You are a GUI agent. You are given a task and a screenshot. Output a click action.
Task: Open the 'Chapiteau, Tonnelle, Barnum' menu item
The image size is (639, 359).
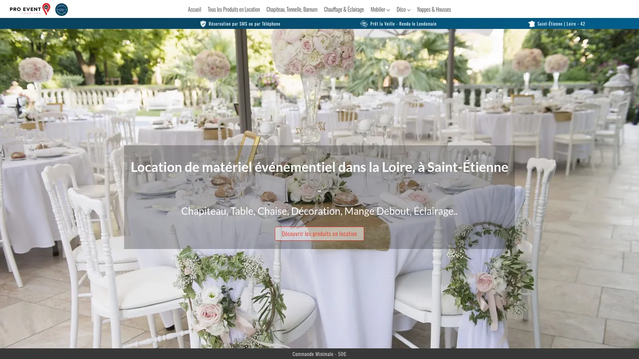(x=292, y=9)
